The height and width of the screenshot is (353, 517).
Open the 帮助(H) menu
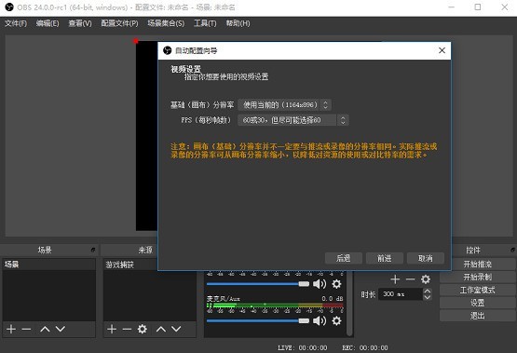coord(238,23)
